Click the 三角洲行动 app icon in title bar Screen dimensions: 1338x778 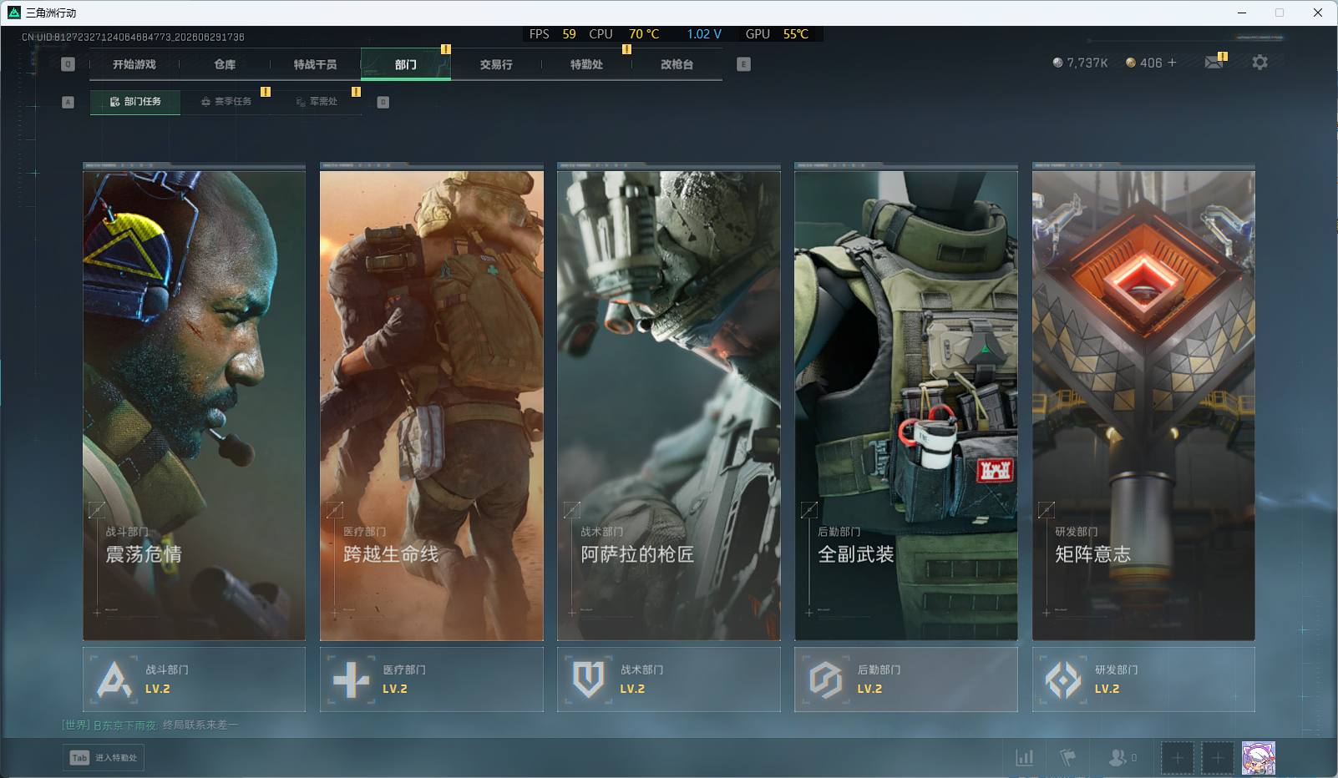tap(13, 13)
